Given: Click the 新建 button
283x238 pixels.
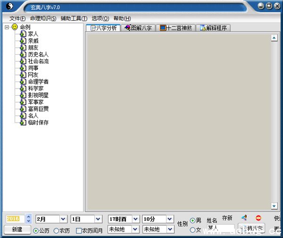Looking at the screenshot, I should [x=17, y=229].
